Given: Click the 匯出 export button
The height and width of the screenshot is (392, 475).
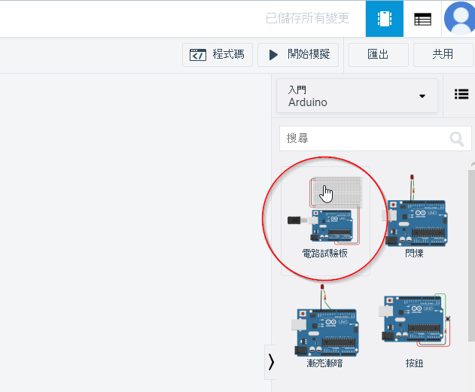Looking at the screenshot, I should [x=378, y=55].
